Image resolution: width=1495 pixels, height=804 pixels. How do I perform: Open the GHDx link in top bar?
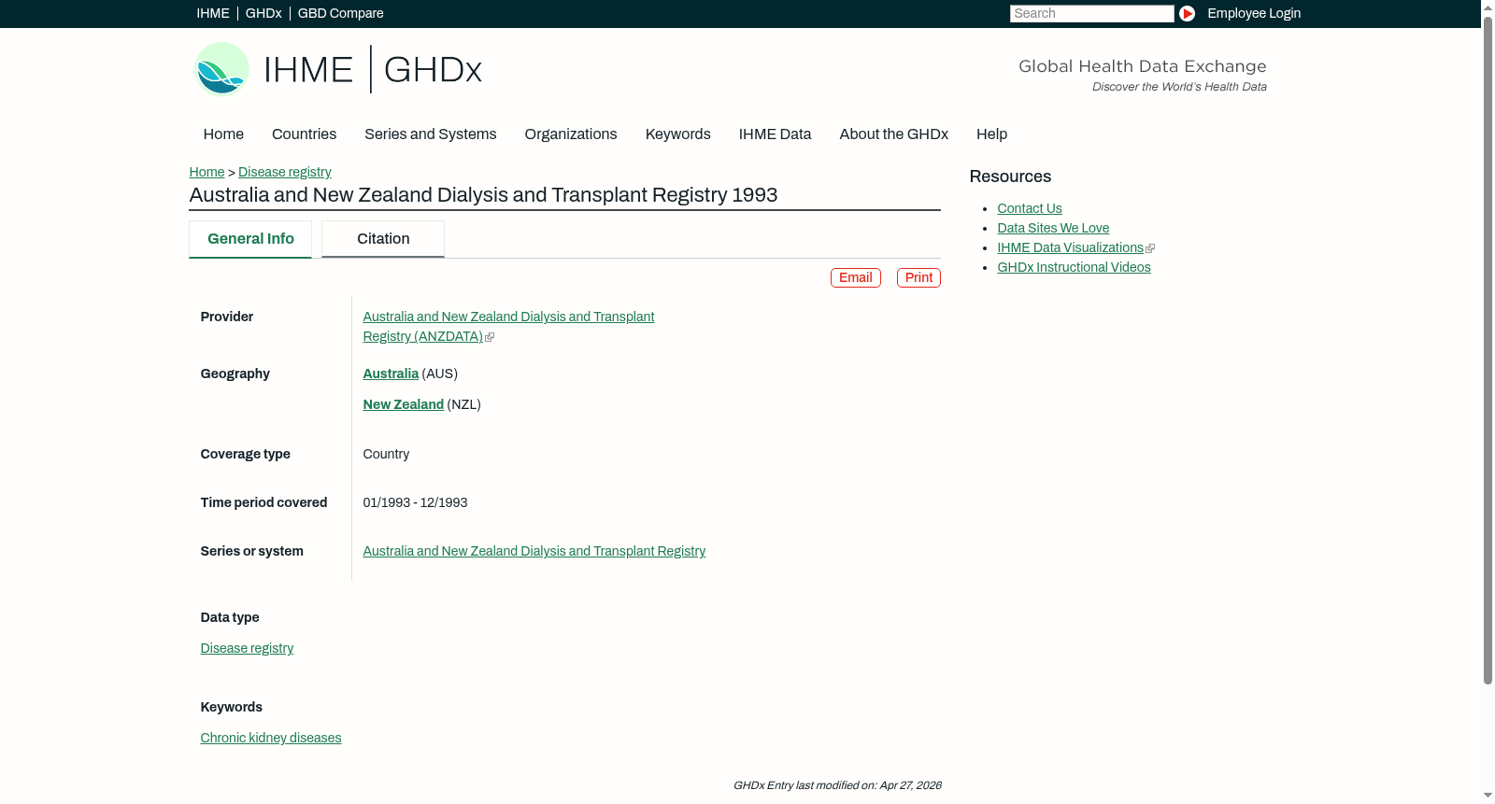(x=263, y=13)
